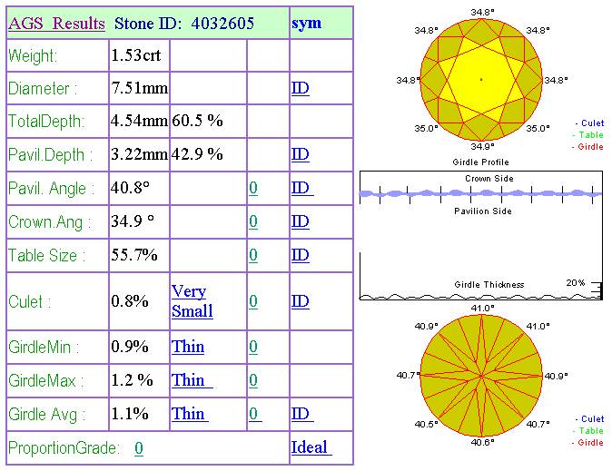Click the ProportionGrade 0 link
This screenshot has width=612, height=471.
[139, 448]
